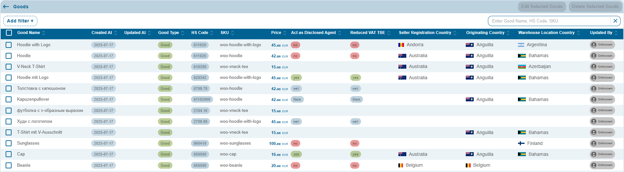
Task: Select the Sunglasses row checkbox
Action: 9,143
